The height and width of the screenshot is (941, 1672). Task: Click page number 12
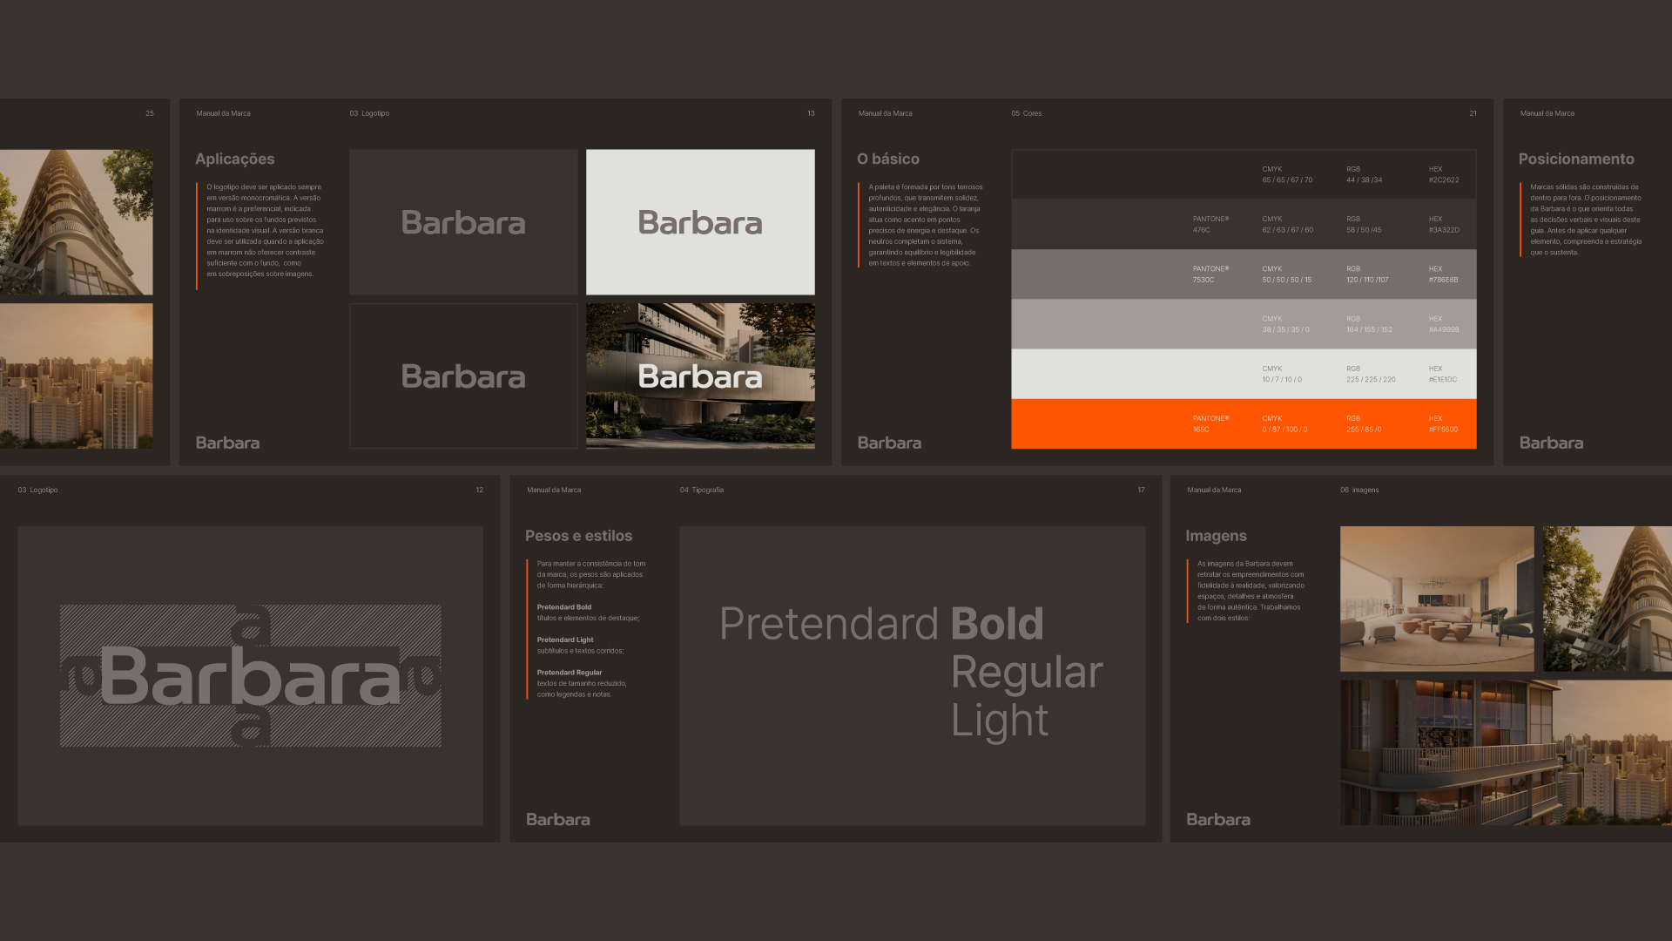point(479,490)
